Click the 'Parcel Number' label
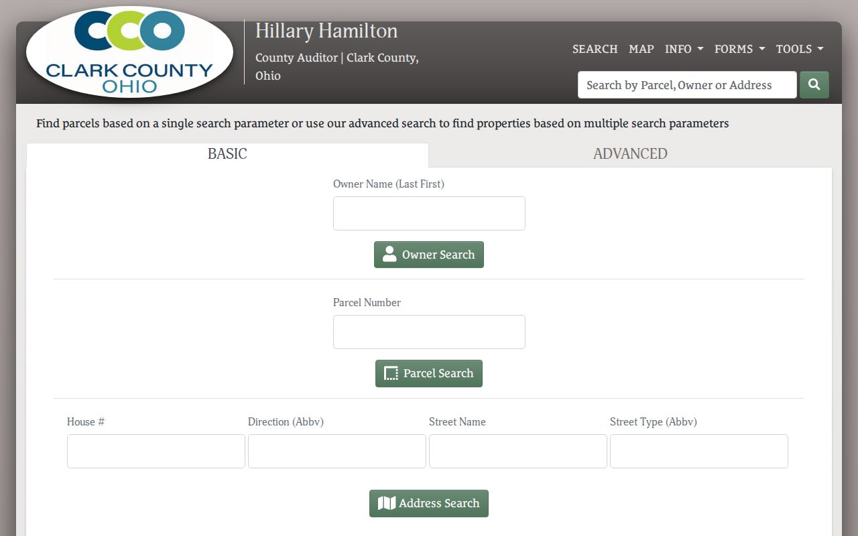This screenshot has height=536, width=858. (367, 302)
